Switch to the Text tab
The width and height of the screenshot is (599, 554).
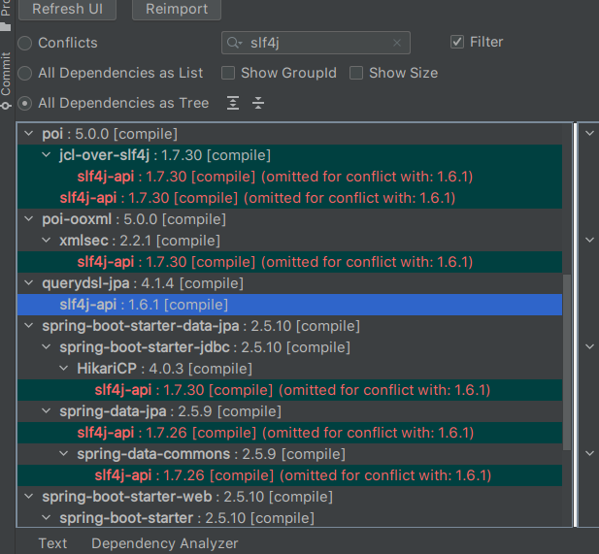click(x=52, y=543)
